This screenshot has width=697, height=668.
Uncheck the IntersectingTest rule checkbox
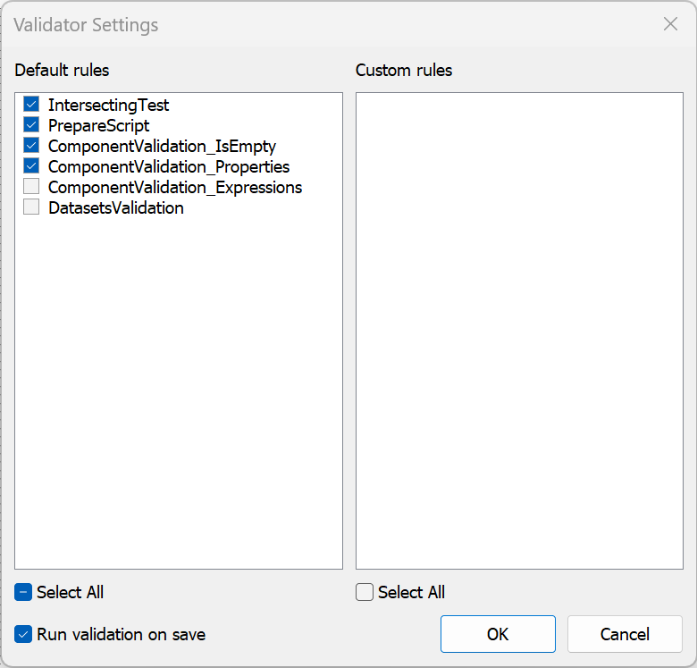pyautogui.click(x=31, y=105)
